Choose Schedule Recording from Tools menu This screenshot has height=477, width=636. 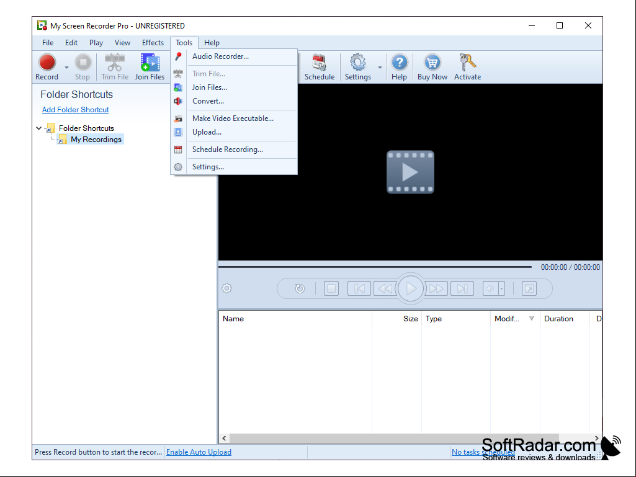235,149
